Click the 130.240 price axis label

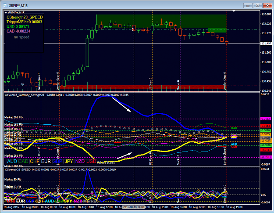(266, 90)
